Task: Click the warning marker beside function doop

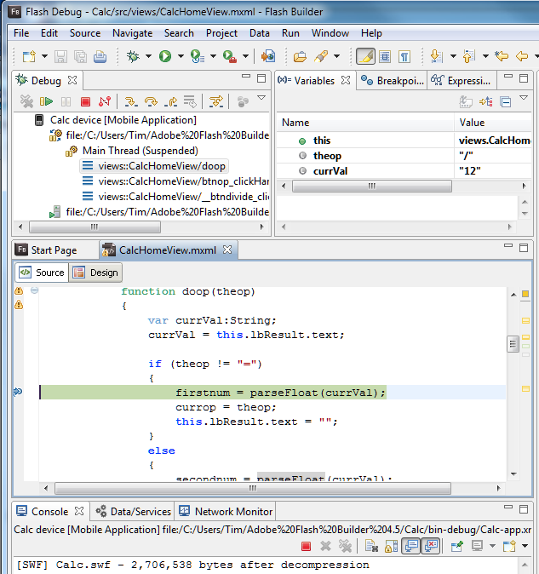Action: click(19, 291)
